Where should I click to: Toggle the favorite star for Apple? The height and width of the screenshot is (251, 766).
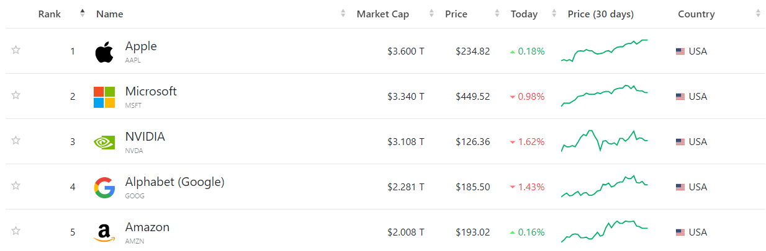16,50
